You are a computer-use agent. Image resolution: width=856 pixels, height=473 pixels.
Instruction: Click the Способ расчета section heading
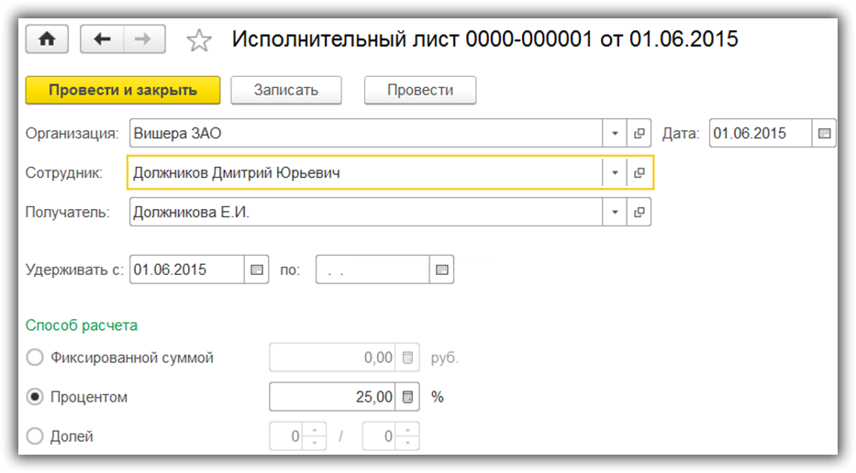click(82, 325)
